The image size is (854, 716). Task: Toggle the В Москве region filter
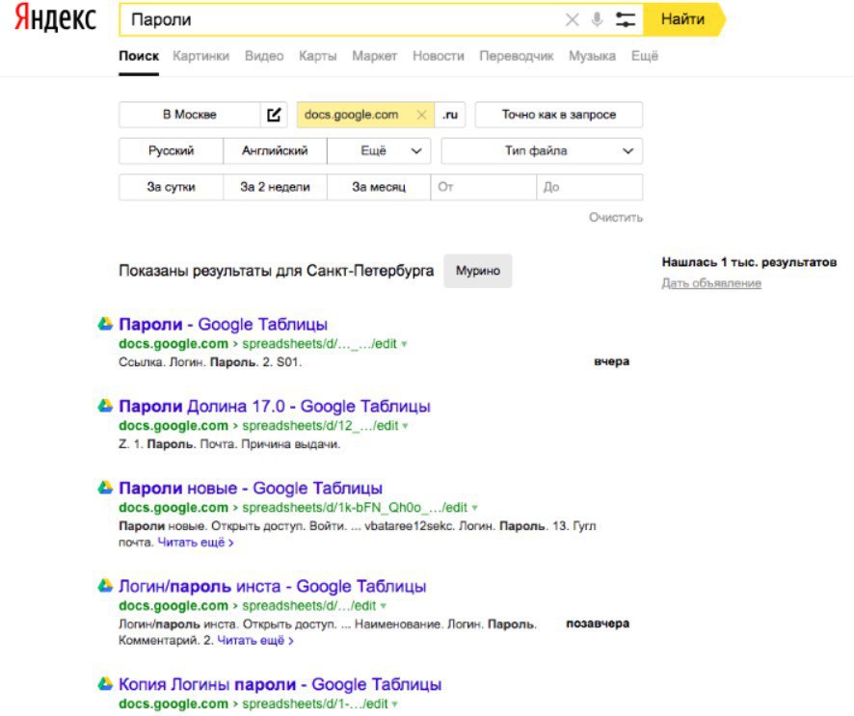coord(190,115)
